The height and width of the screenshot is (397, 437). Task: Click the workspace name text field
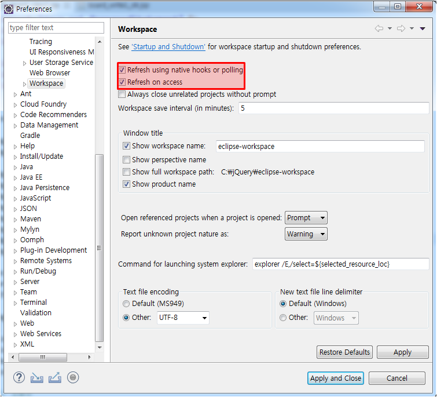(x=320, y=146)
